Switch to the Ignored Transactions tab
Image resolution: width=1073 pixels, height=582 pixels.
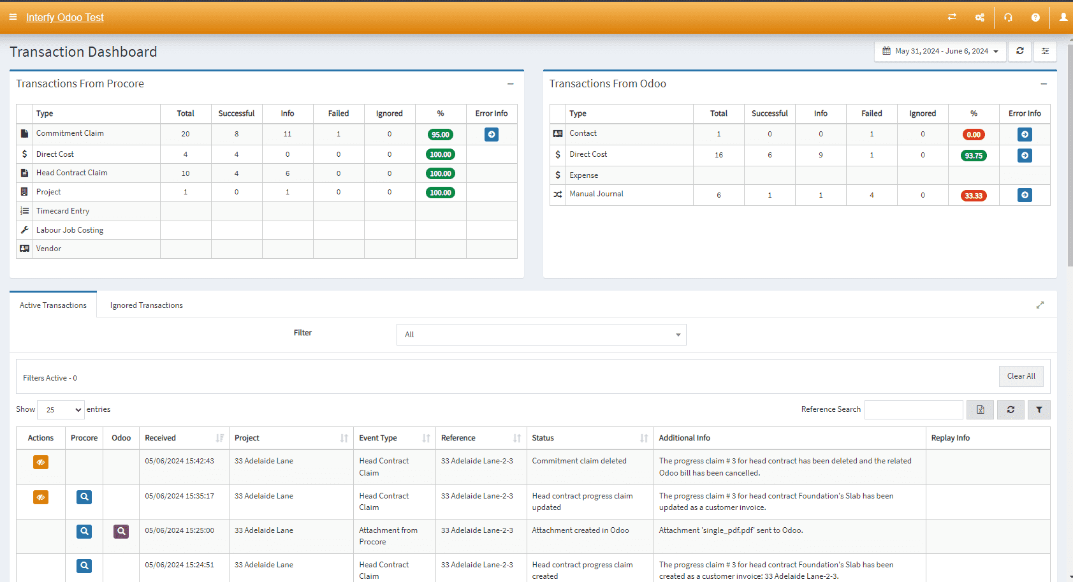tap(146, 305)
